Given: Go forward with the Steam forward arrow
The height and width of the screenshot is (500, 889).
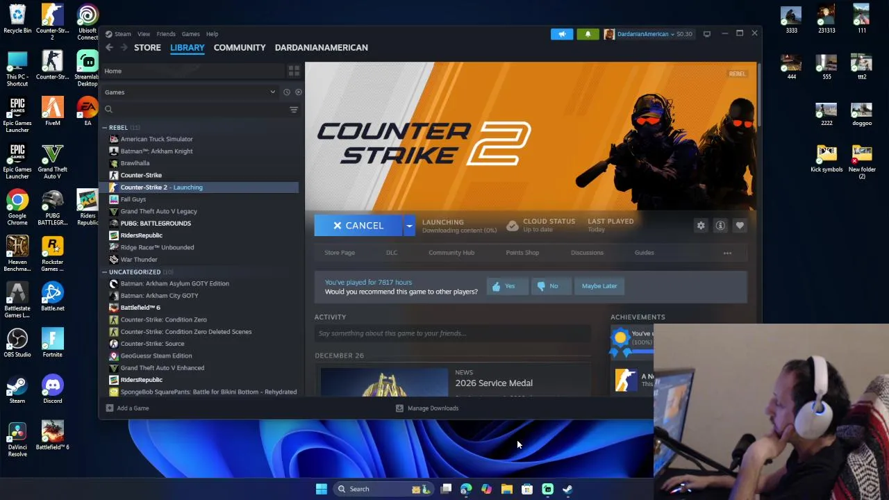Looking at the screenshot, I should (x=124, y=47).
